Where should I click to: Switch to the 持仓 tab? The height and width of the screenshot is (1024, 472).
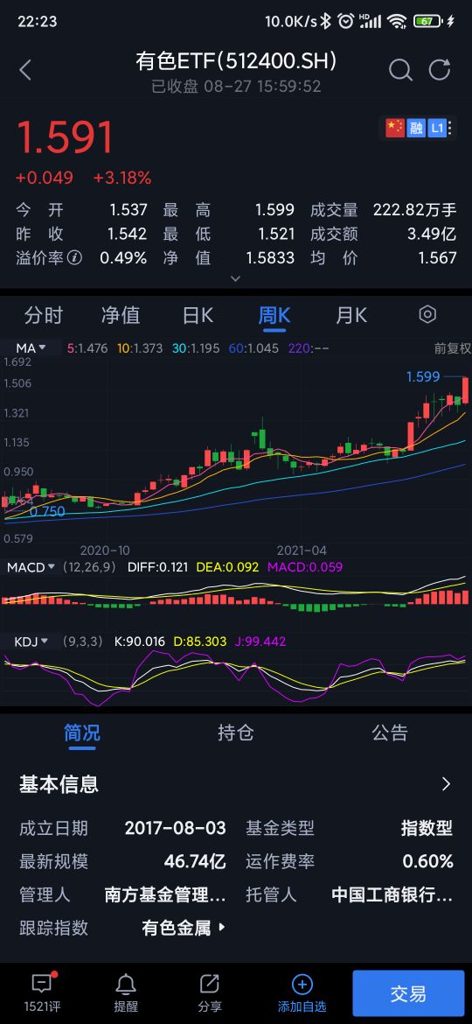[x=235, y=733]
